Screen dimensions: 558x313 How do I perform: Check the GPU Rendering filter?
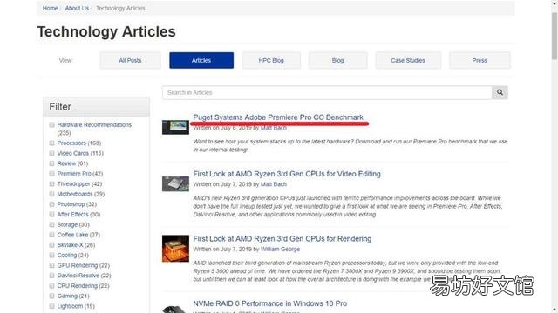point(52,265)
